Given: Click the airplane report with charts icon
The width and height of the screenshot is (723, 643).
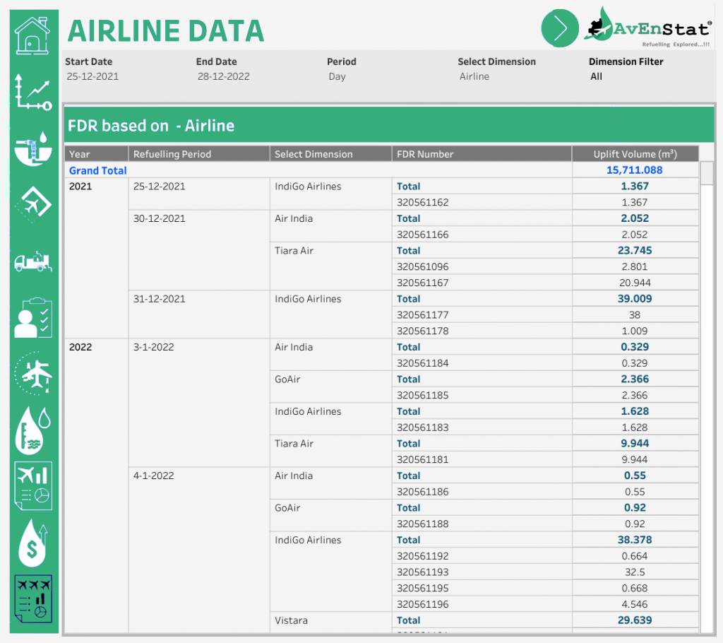Looking at the screenshot, I should point(33,486).
